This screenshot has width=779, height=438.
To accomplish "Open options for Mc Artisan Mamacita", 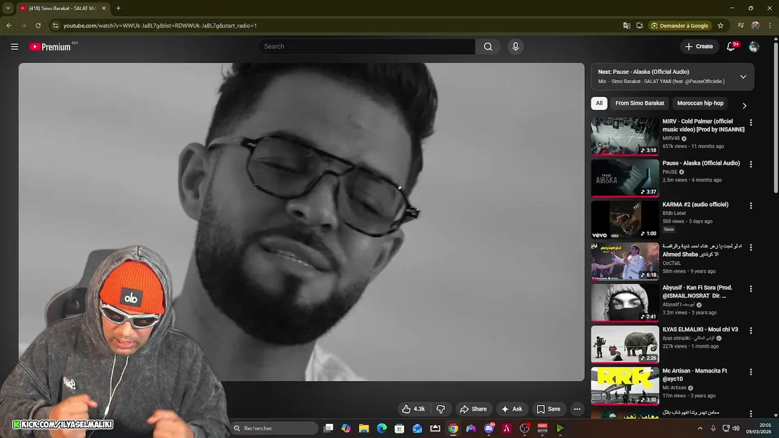I will coord(751,372).
